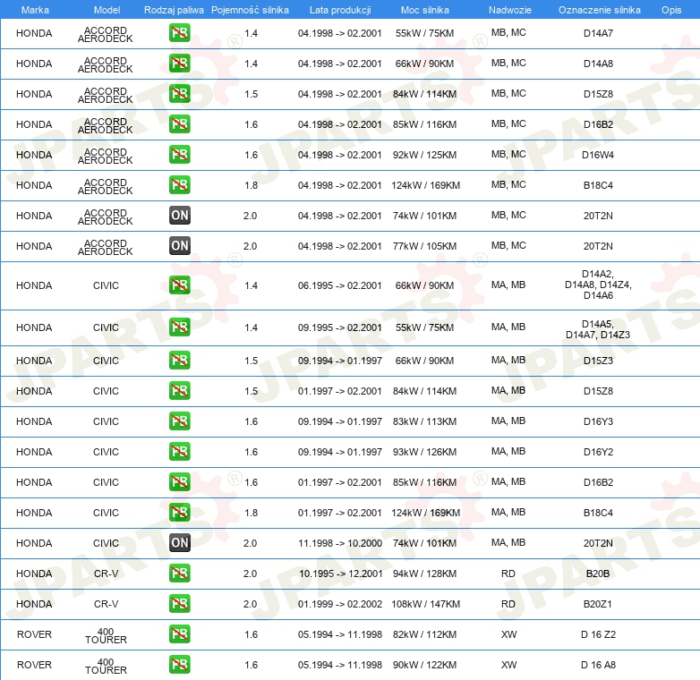Select the D16Y2 engine code cell
This screenshot has height=680, width=700.
598,452
